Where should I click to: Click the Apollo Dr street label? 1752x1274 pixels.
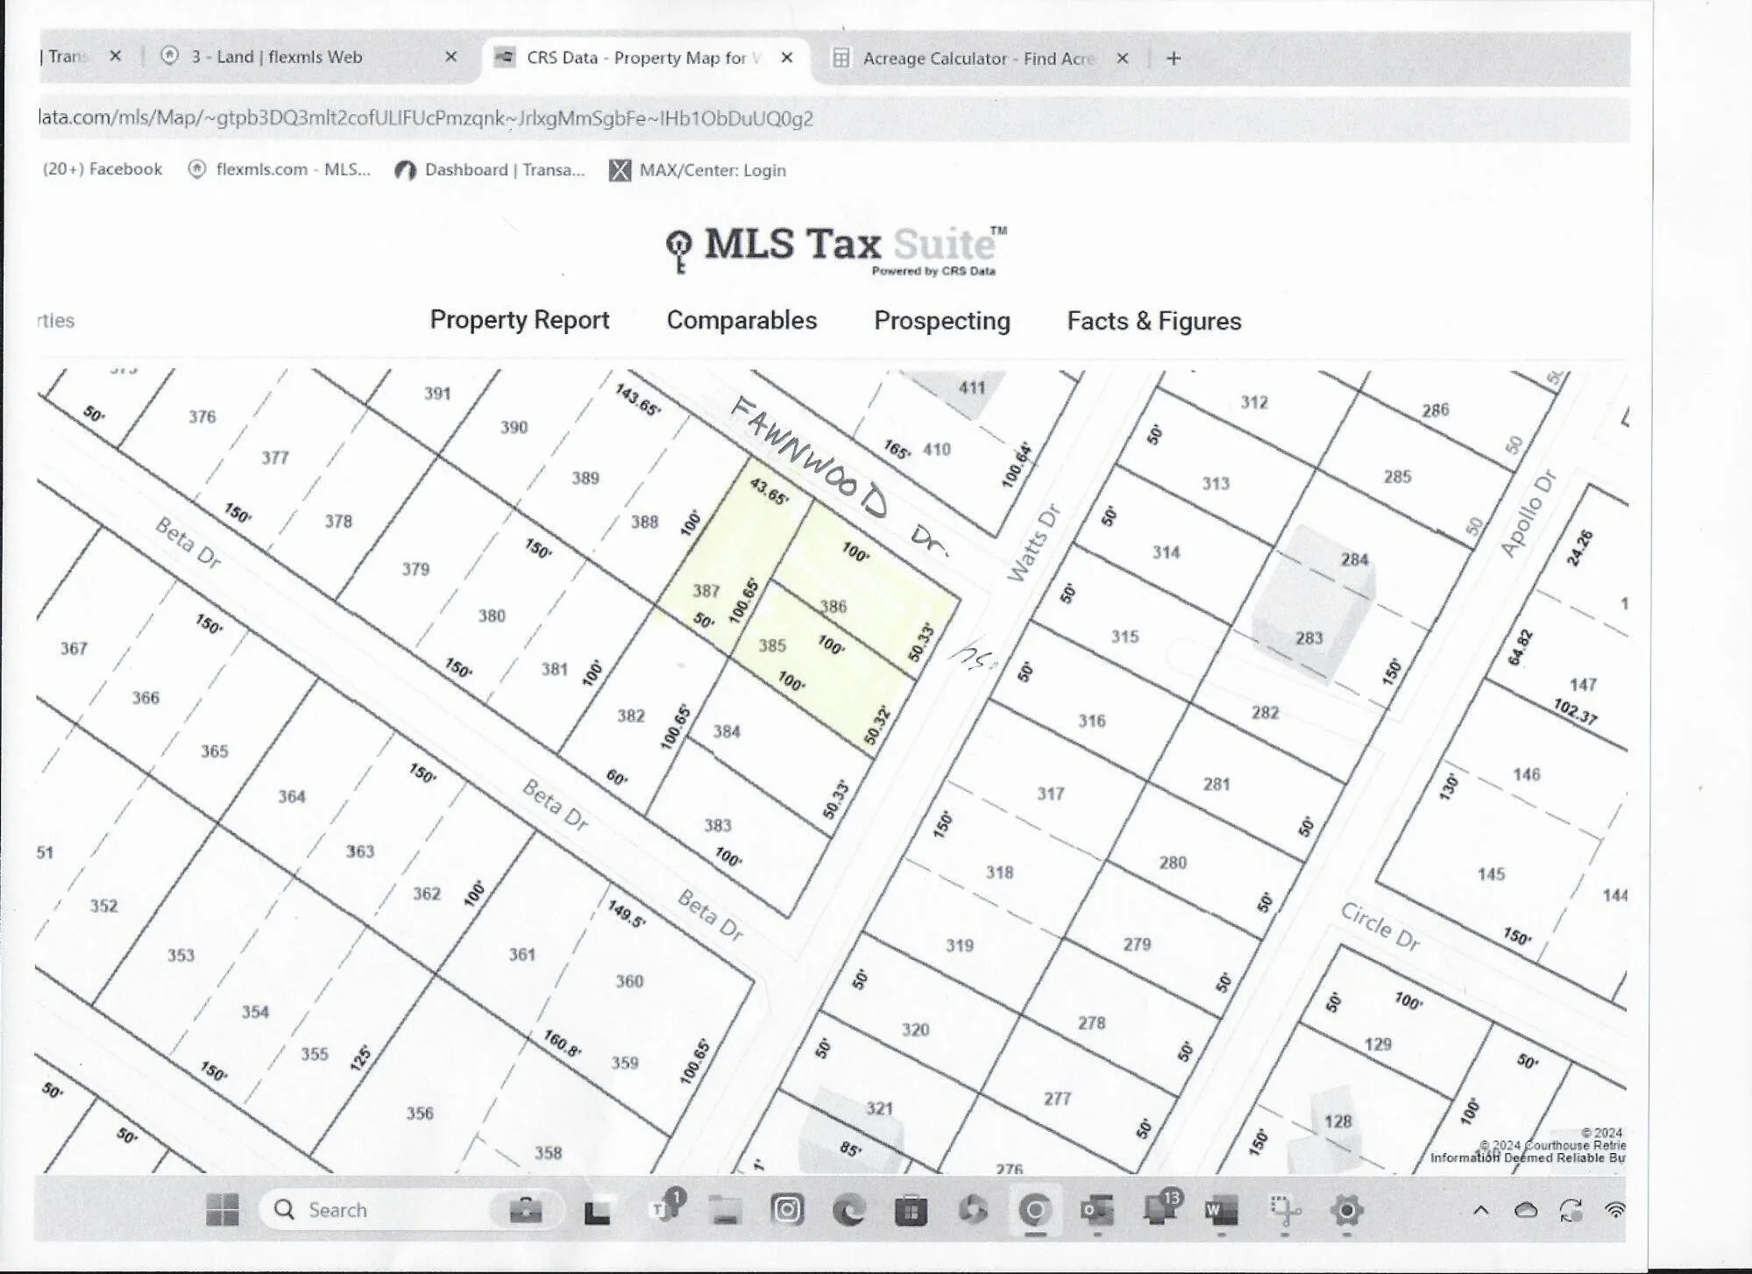1528,513
